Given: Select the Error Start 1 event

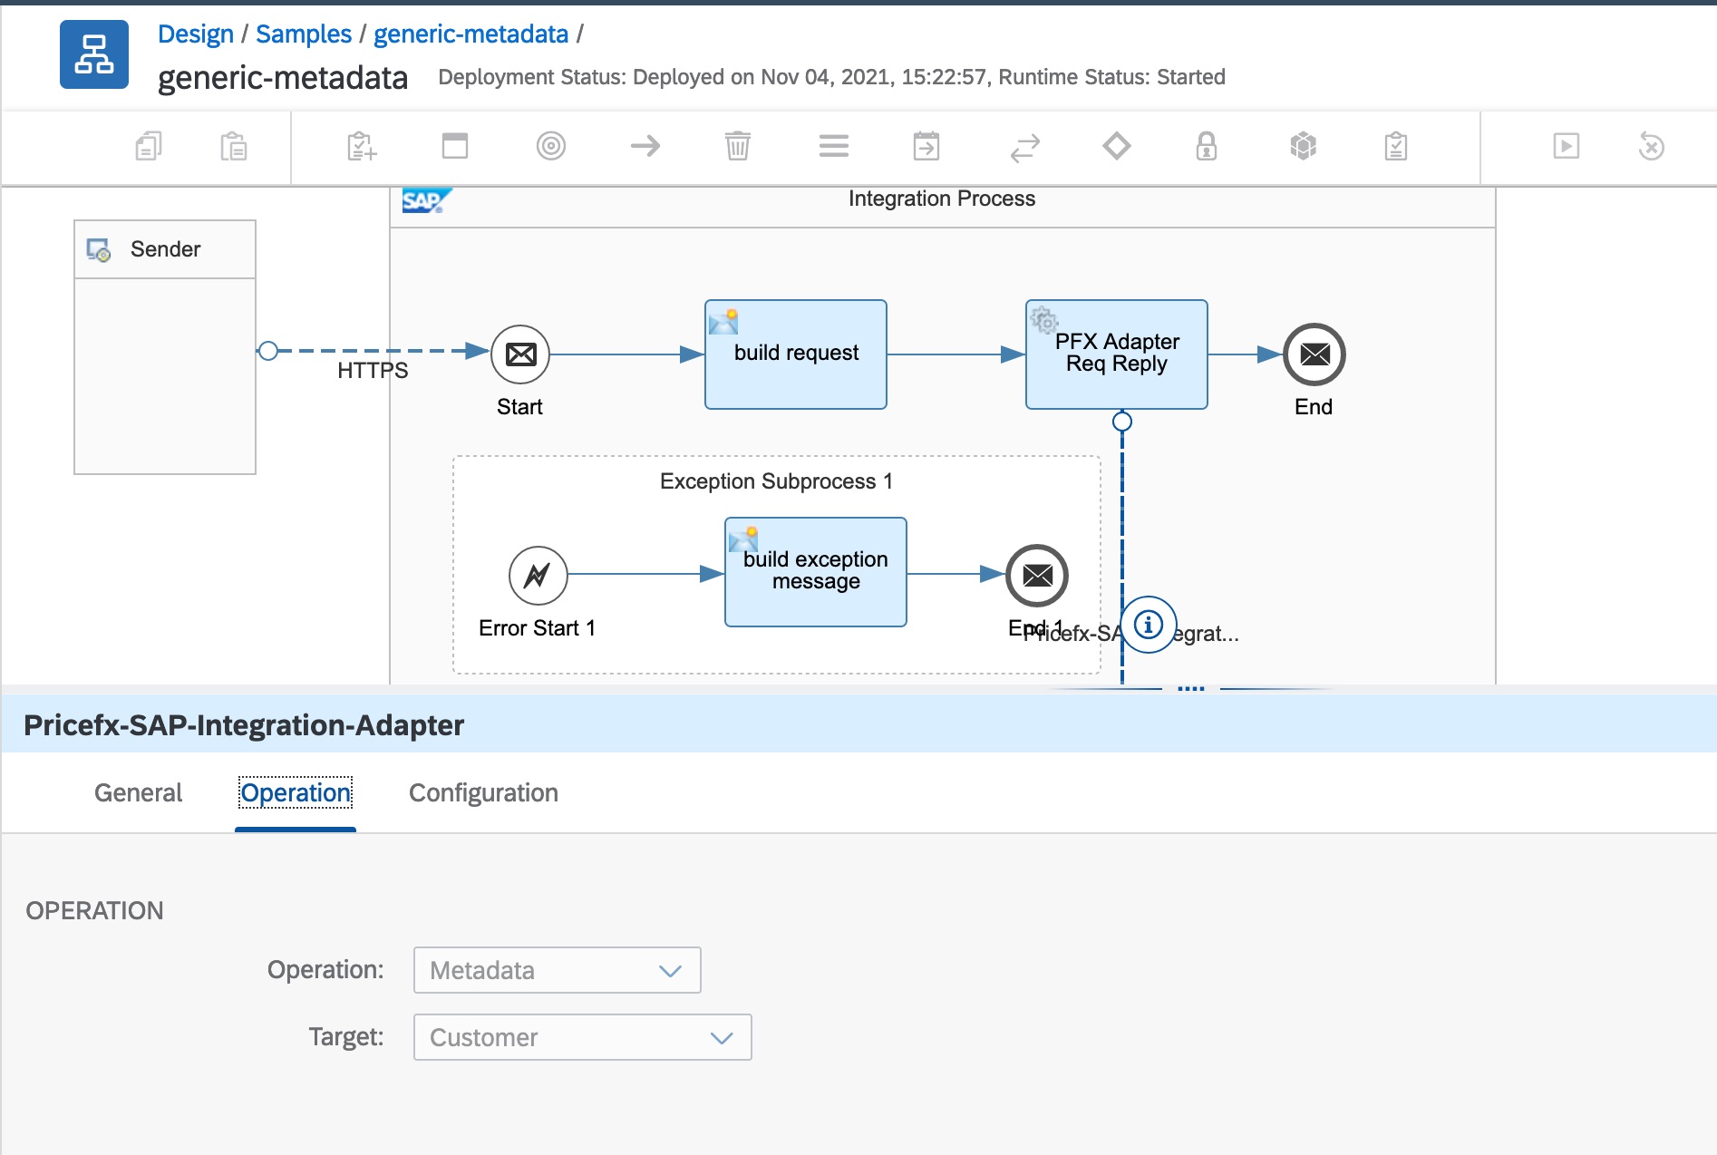Looking at the screenshot, I should point(538,575).
